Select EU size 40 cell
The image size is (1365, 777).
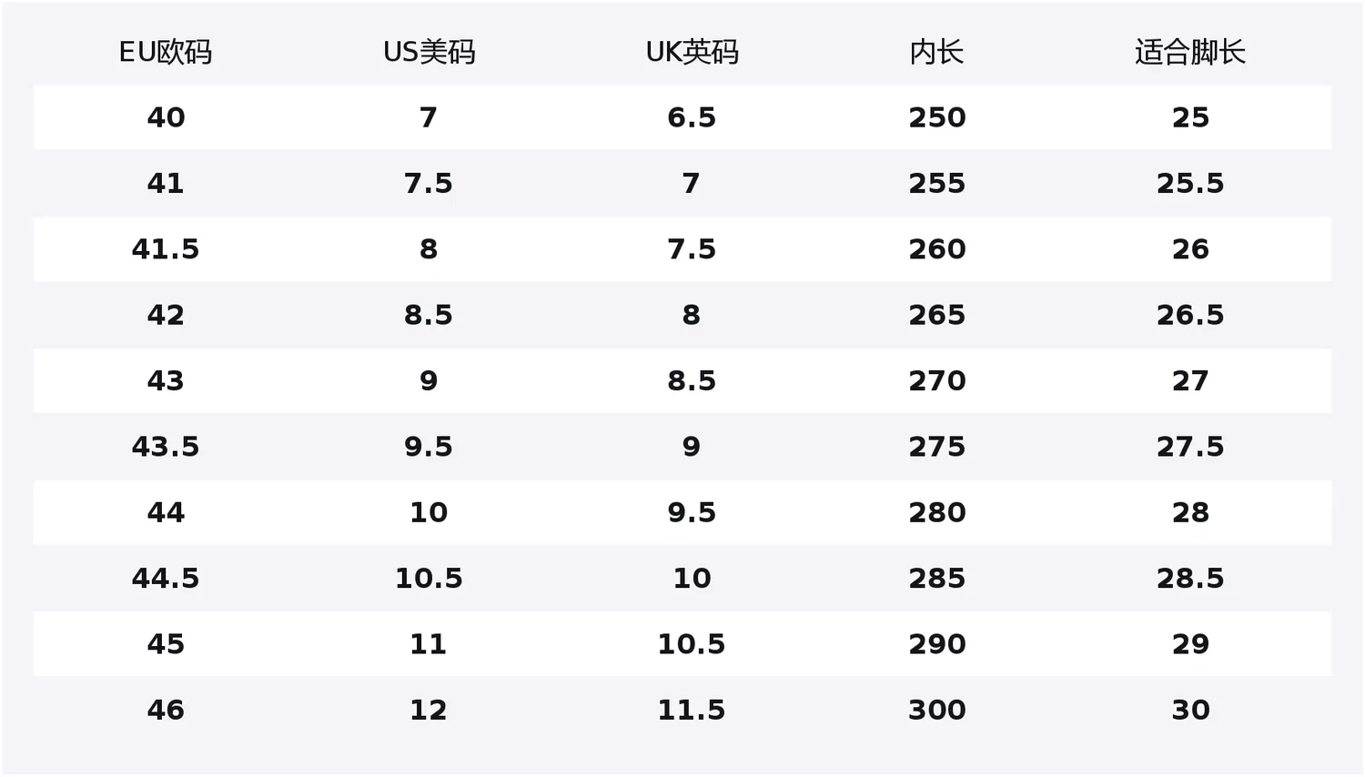tap(166, 117)
